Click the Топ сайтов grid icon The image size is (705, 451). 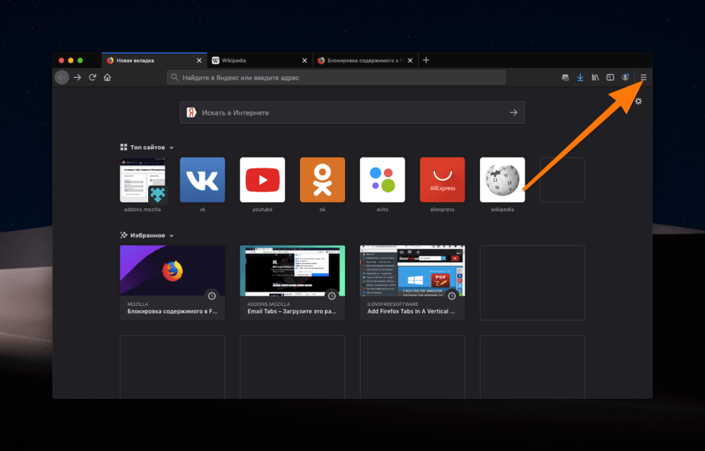[x=124, y=147]
